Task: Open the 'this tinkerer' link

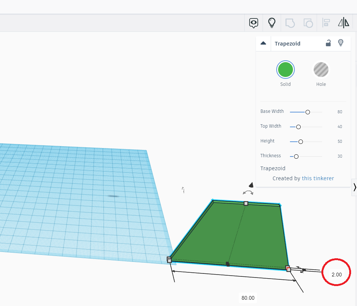Action: point(318,178)
